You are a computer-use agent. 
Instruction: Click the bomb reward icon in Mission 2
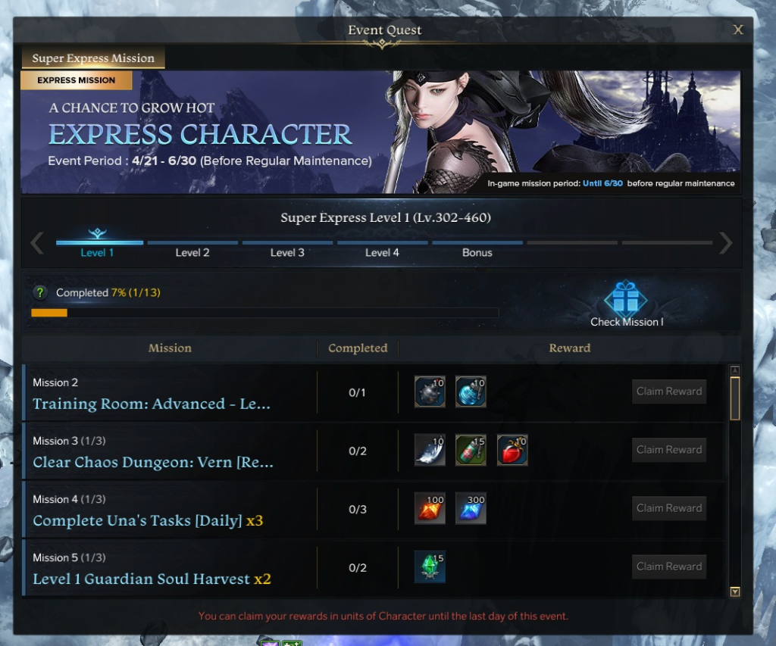point(430,392)
